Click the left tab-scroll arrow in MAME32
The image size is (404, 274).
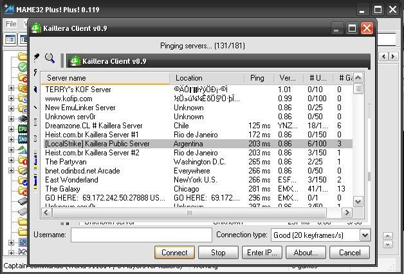point(383,56)
